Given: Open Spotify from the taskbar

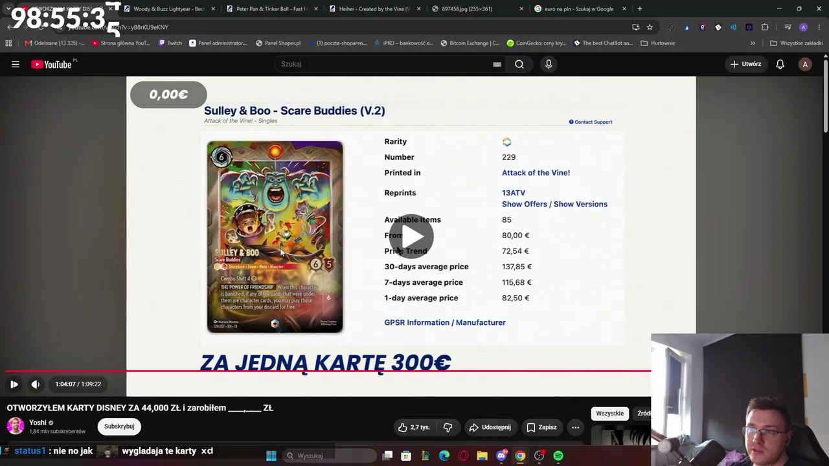Looking at the screenshot, I should 558,456.
